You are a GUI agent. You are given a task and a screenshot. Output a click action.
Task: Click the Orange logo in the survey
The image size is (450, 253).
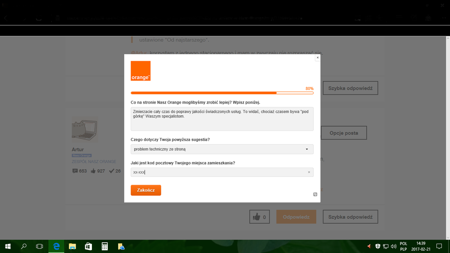(x=141, y=71)
